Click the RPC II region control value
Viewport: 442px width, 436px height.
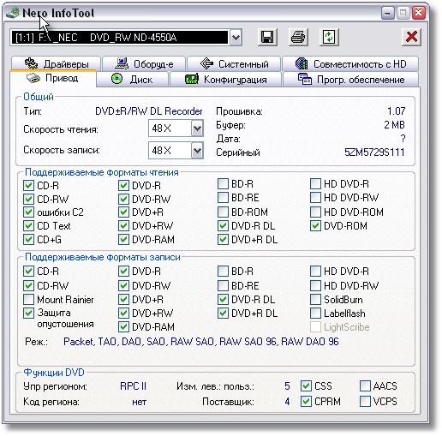pyautogui.click(x=133, y=386)
